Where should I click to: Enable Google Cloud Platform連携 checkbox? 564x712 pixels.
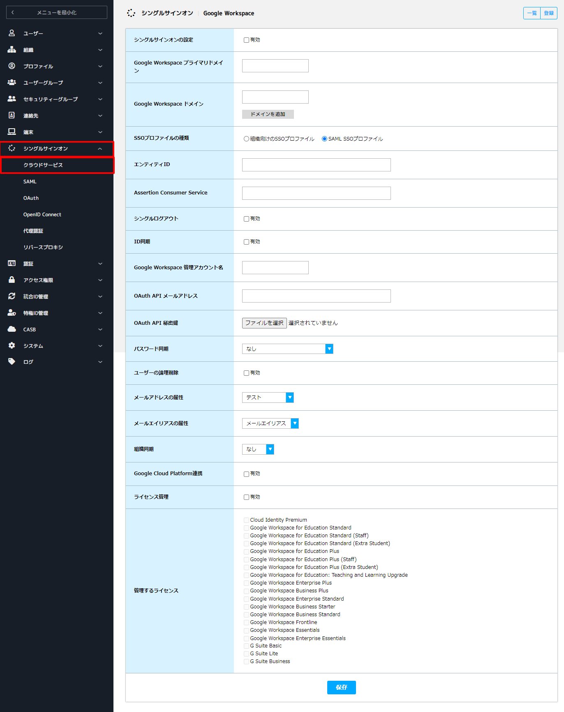pos(246,474)
